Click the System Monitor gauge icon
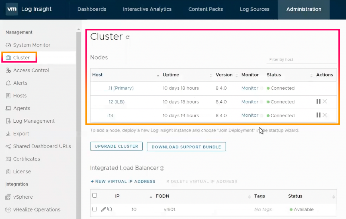This screenshot has width=346, height=219. pos(8,45)
